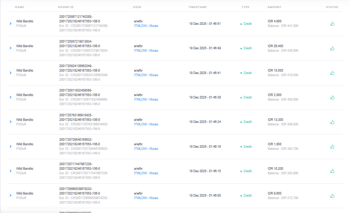Viewport: 349px width, 213px height.
Task: Expand the row with amount IDR 10,500
Action: click(x=10, y=73)
